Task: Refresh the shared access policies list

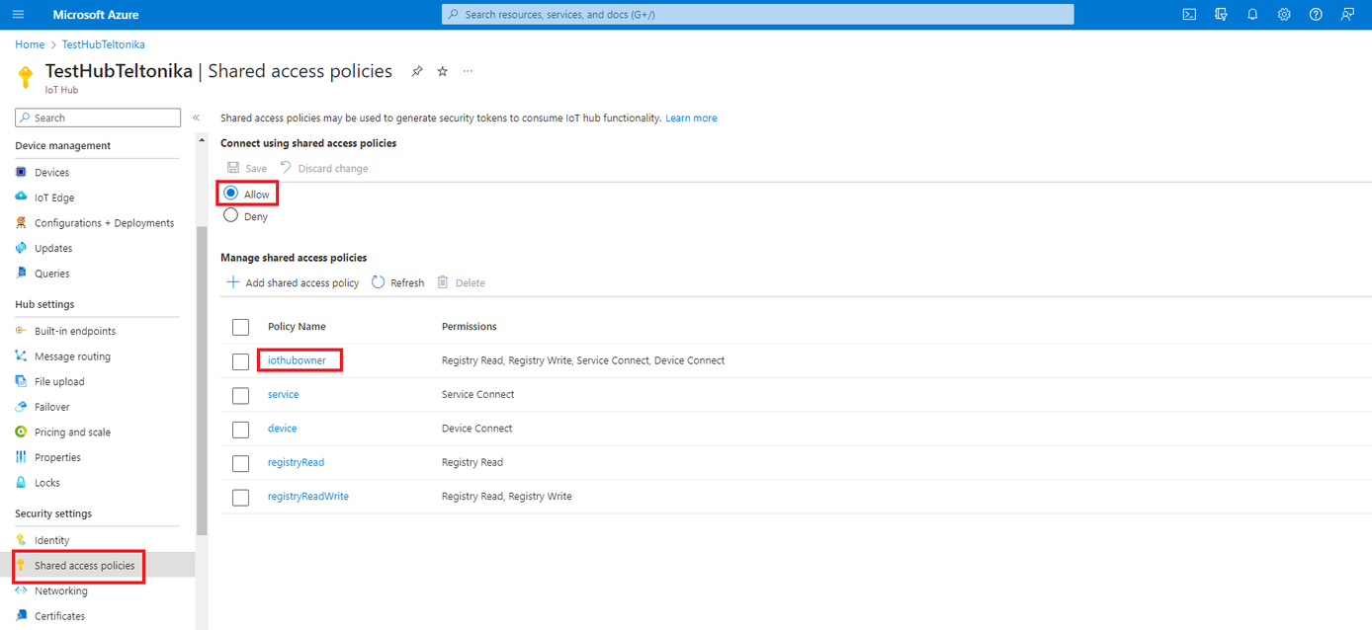Action: [397, 282]
